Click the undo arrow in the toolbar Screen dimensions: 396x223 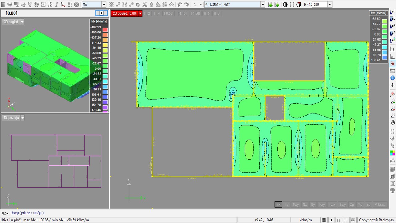point(180,5)
